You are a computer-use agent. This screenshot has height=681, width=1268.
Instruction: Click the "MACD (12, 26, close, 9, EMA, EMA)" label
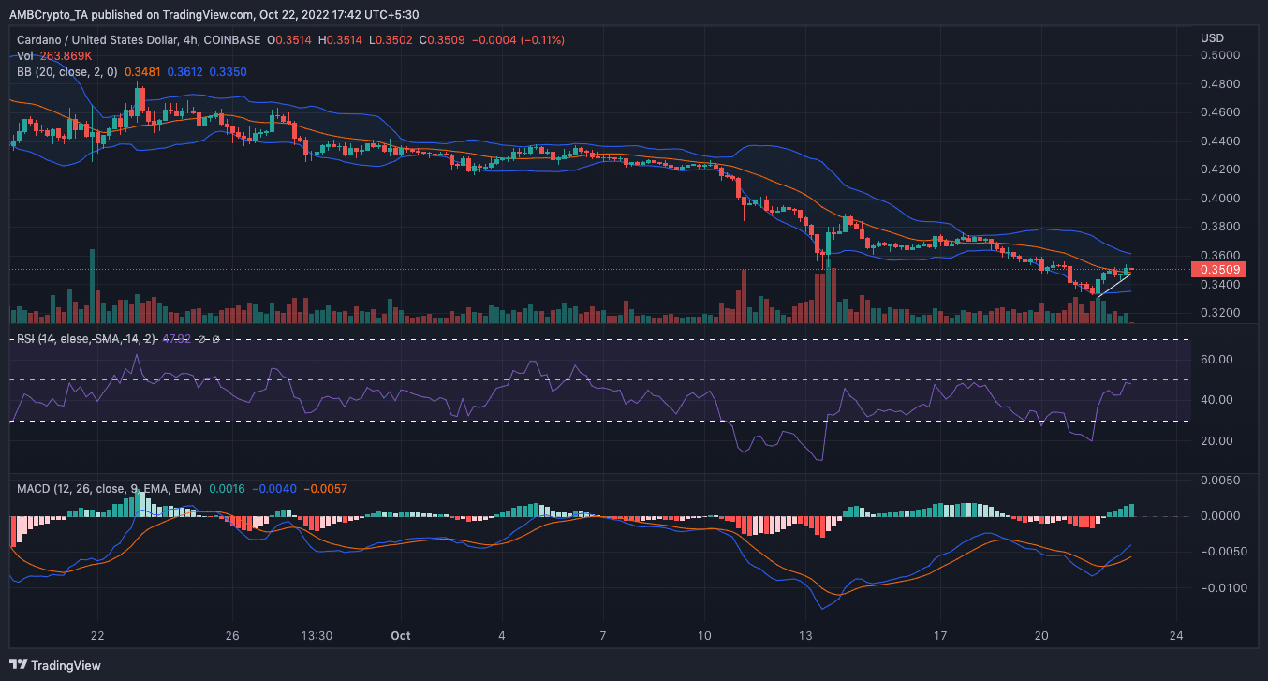pos(110,488)
